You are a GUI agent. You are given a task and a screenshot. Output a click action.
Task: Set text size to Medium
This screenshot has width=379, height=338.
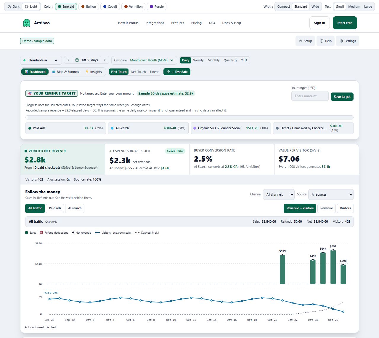(354, 7)
